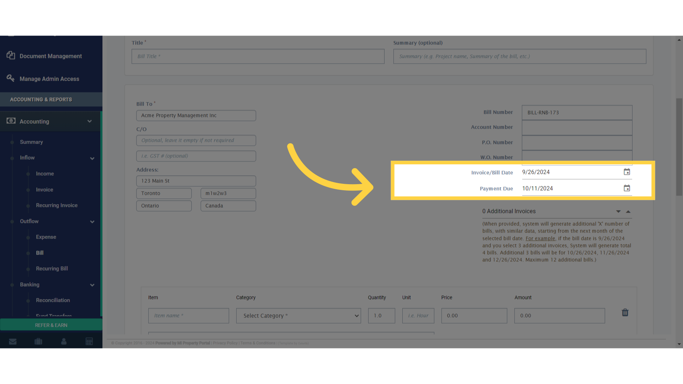This screenshot has width=683, height=384.
Task: Click the Summary optional input field
Action: coord(520,56)
